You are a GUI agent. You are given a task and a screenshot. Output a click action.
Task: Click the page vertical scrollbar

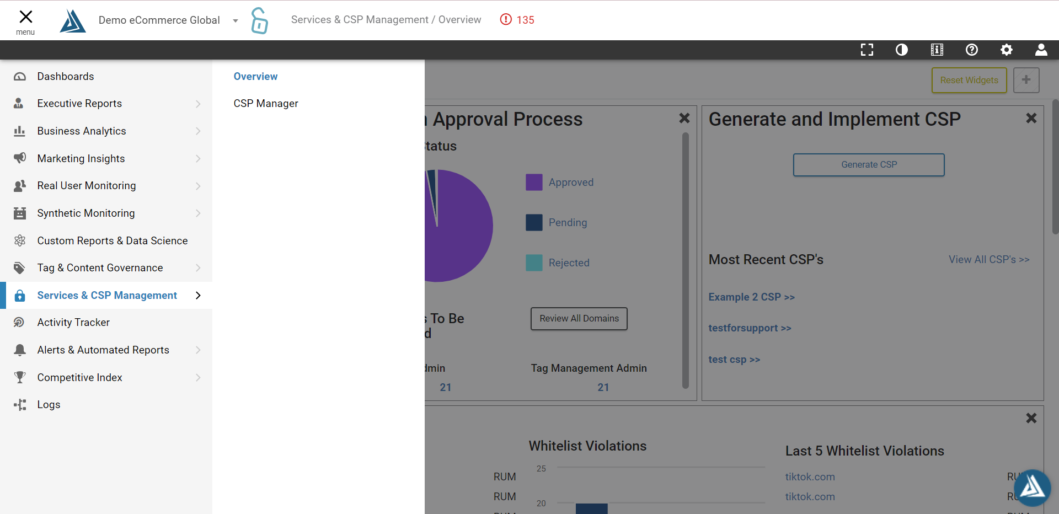[1055, 167]
